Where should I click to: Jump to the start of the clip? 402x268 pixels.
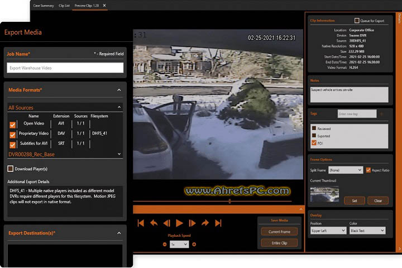point(141,223)
